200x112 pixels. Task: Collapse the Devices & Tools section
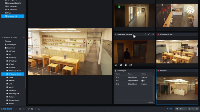2,38
